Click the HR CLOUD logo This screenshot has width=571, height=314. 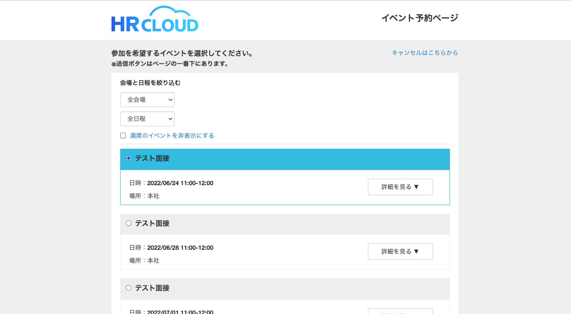click(x=154, y=20)
